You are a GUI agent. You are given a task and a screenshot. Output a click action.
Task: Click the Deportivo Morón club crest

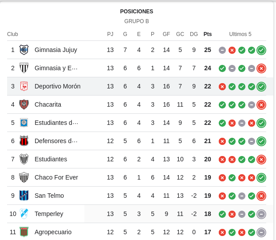tap(24, 86)
